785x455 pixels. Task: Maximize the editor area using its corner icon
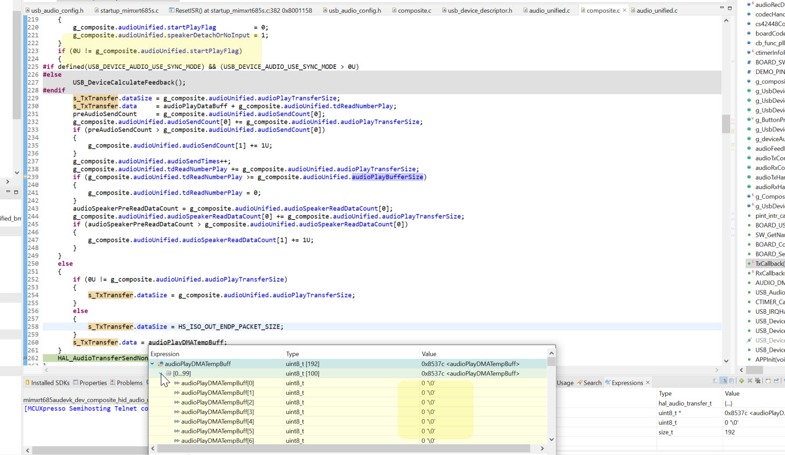[x=730, y=8]
